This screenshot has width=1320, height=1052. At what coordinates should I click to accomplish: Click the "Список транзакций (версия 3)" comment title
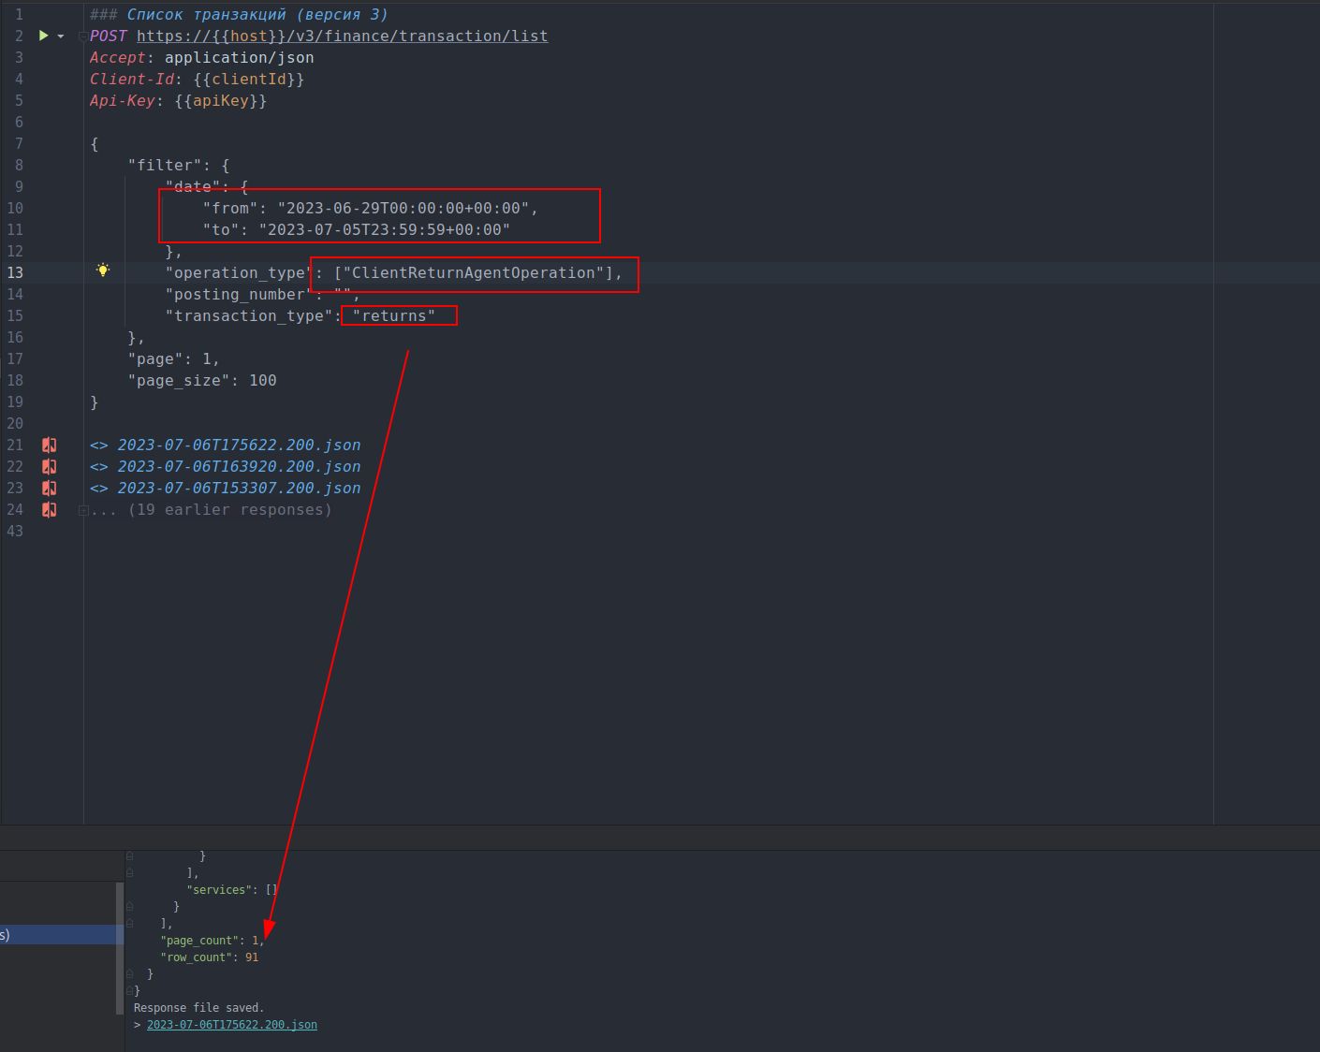[x=257, y=14]
